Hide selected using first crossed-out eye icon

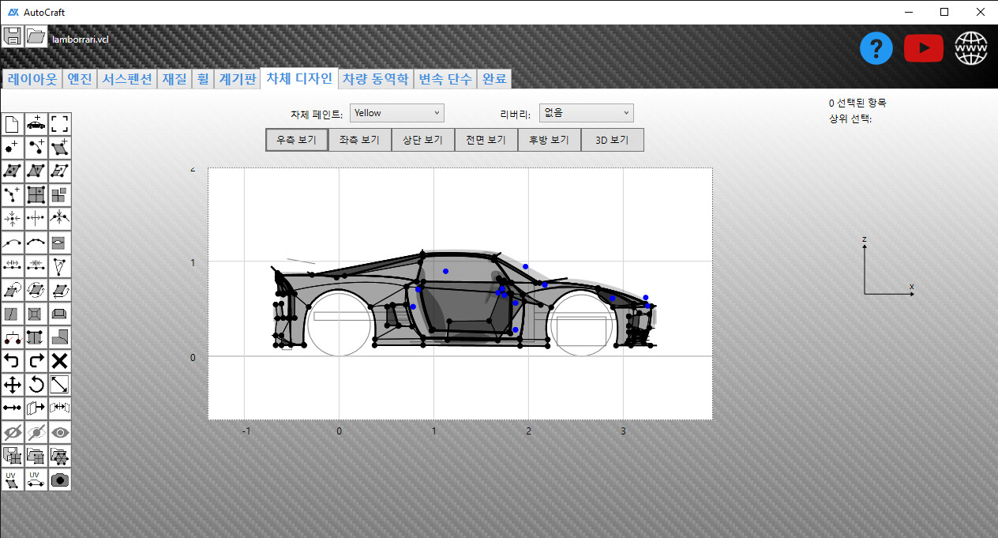[x=13, y=432]
